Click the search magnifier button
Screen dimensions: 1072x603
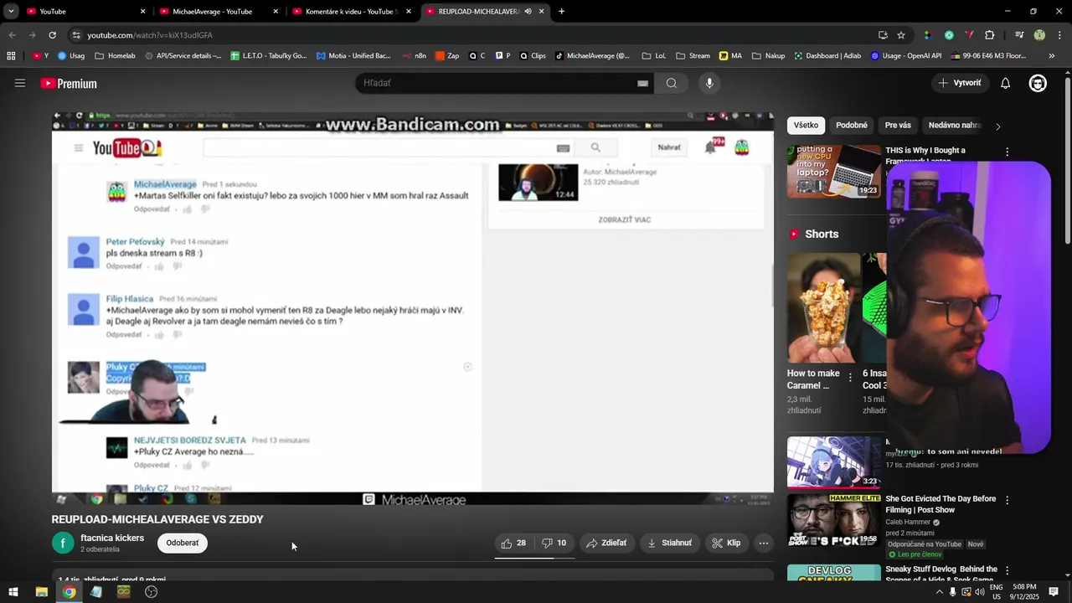point(672,83)
